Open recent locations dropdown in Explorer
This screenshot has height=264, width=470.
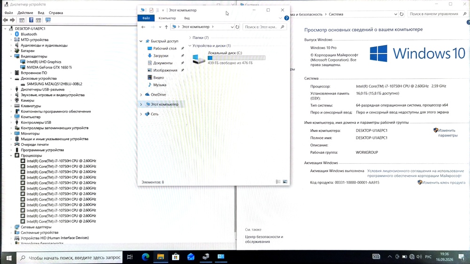coord(160,27)
